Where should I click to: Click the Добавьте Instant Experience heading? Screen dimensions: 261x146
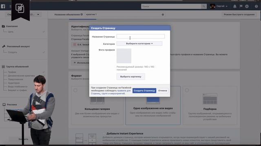pyautogui.click(x=125, y=133)
